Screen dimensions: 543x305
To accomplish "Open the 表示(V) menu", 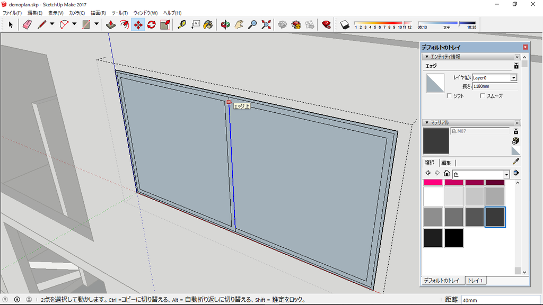I will pos(55,13).
